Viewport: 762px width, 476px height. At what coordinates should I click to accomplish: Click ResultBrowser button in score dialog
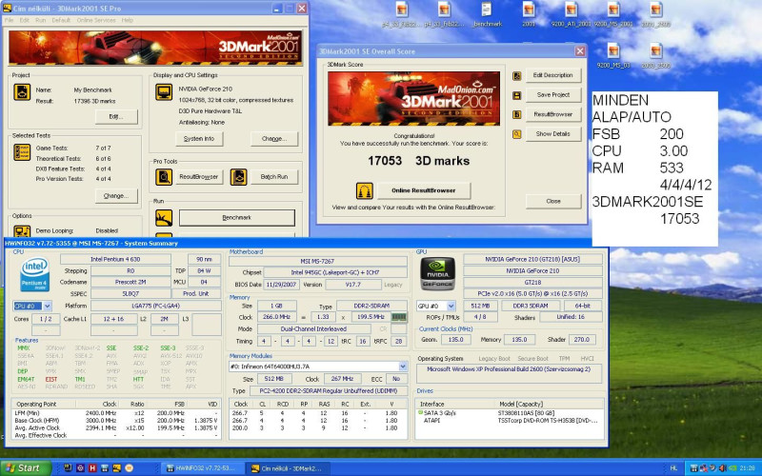[553, 114]
